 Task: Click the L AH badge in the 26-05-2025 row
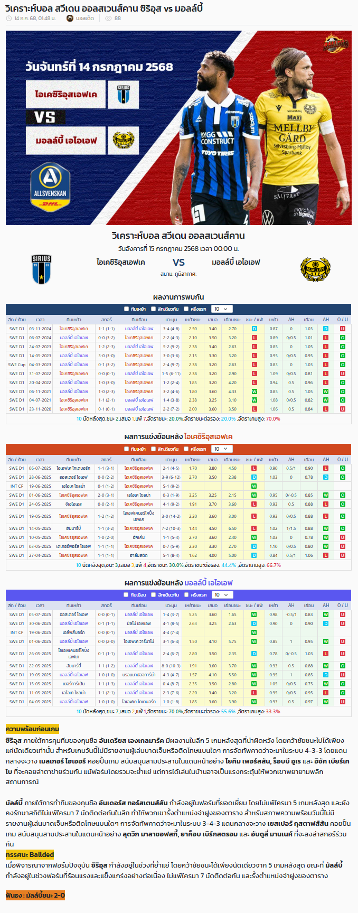326,654
